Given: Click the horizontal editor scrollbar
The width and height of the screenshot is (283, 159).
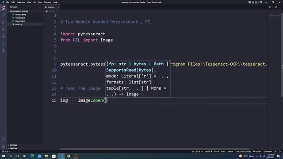Looking at the screenshot, I should coord(154,149).
